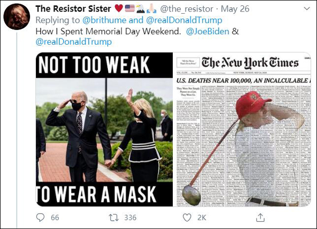Click the 2K likes count
Screen dimensions: 317x229
point(202,217)
